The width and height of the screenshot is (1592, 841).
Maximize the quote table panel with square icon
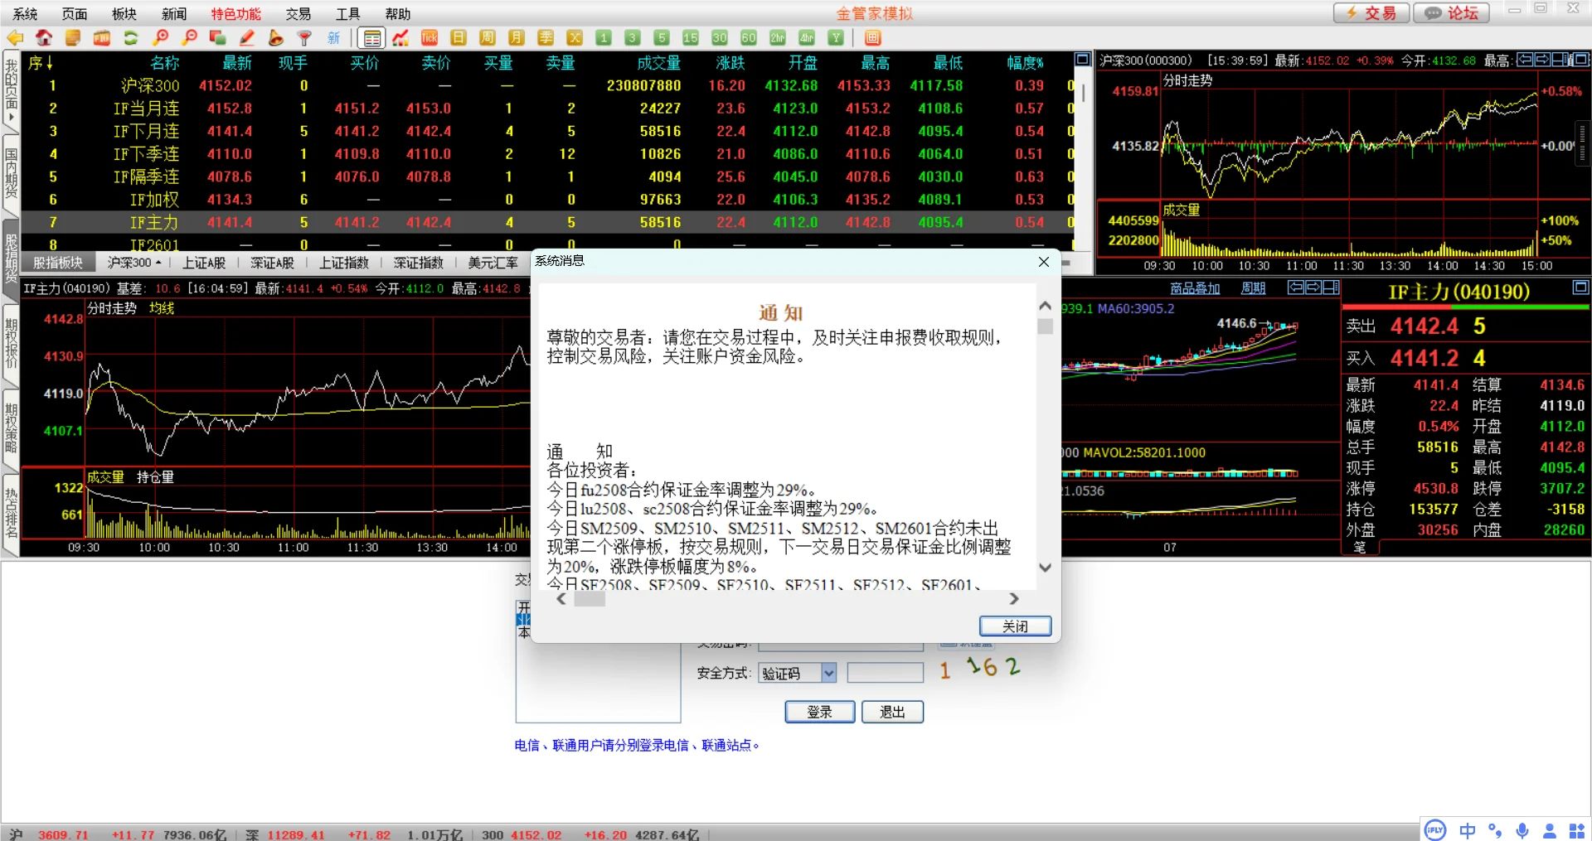(1082, 60)
